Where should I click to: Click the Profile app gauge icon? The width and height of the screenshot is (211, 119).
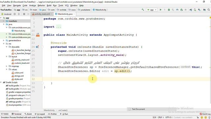click(x=177, y=10)
